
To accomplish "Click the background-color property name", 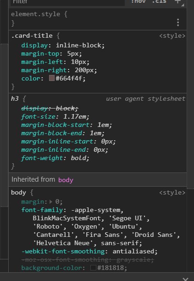I will click(x=51, y=268).
